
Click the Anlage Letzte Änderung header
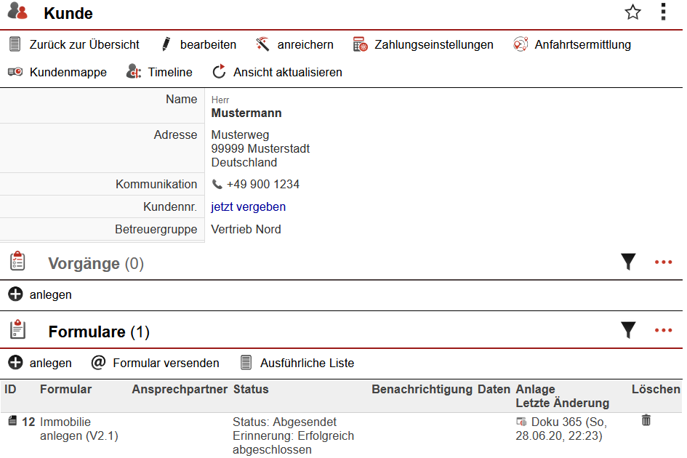point(563,395)
